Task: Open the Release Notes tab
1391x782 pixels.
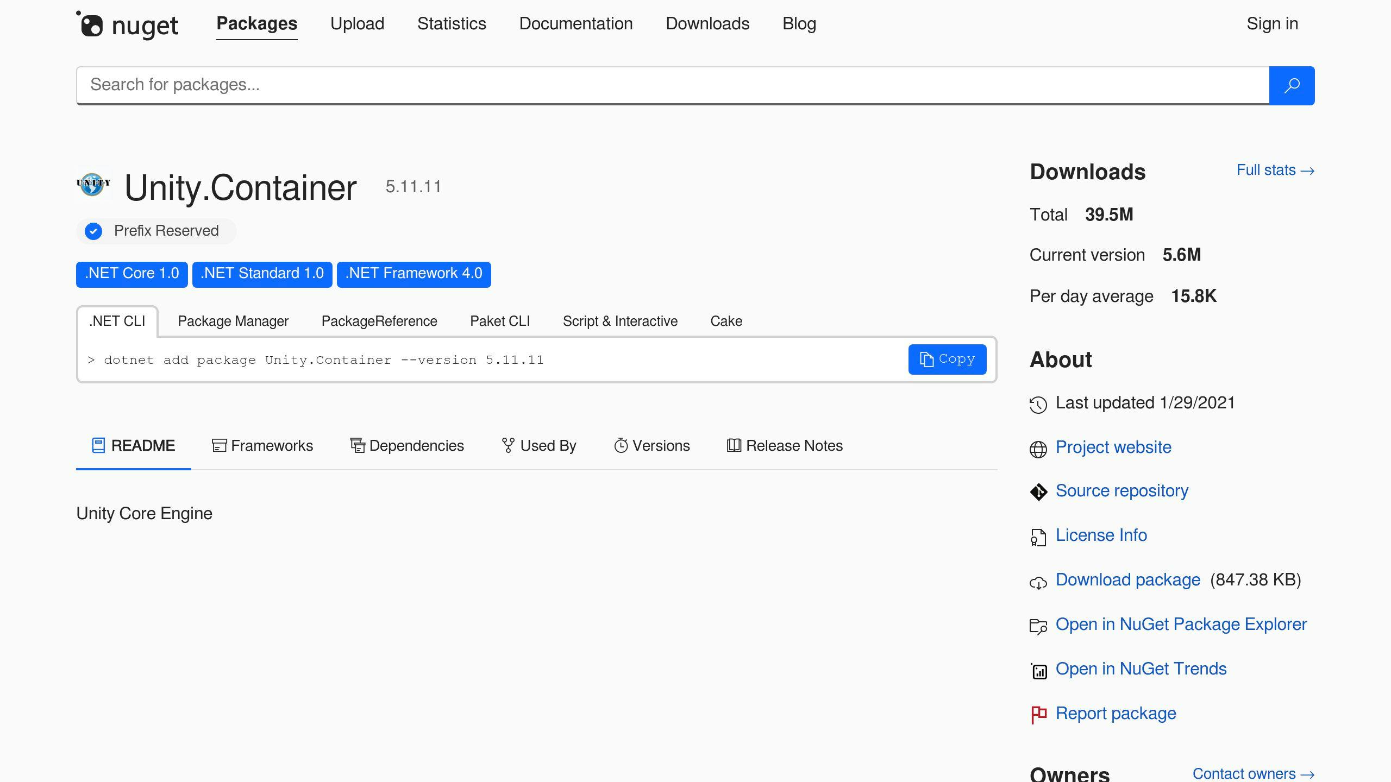Action: click(x=785, y=446)
